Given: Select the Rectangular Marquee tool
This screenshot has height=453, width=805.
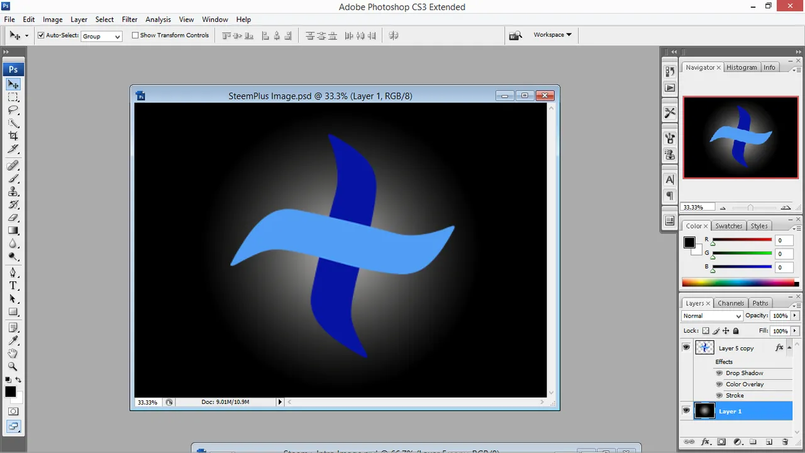Looking at the screenshot, I should tap(13, 98).
